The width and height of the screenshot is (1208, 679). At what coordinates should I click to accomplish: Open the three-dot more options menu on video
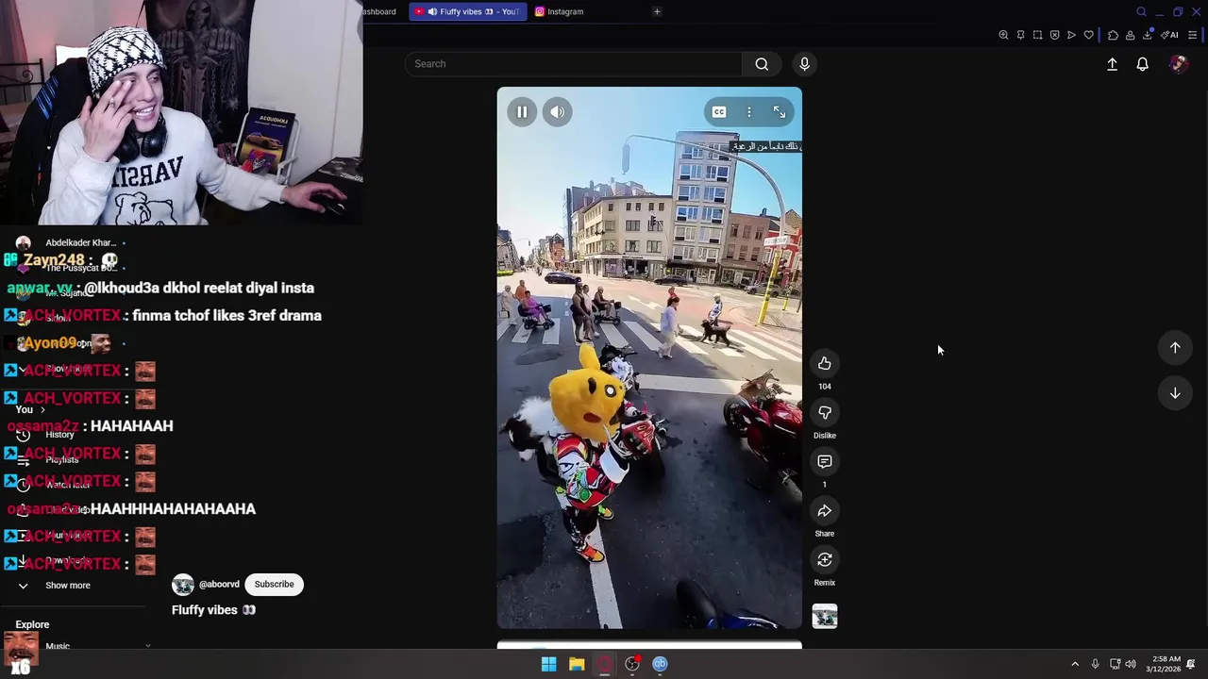749,112
